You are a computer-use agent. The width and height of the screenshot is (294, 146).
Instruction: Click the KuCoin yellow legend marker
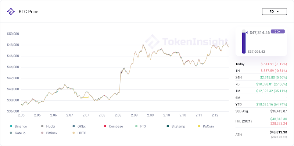tap(199, 126)
